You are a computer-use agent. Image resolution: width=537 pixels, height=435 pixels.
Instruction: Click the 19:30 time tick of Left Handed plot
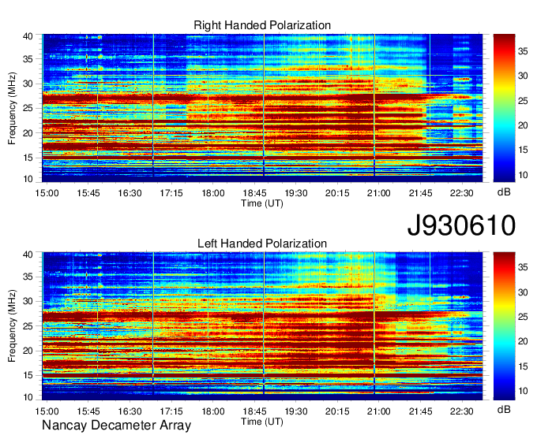[x=296, y=411]
